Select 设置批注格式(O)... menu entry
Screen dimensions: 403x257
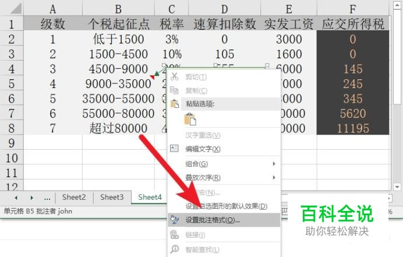pyautogui.click(x=224, y=220)
